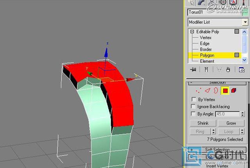Switch to Vertex selection dots icon
The height and width of the screenshot is (168, 250).
pyautogui.click(x=198, y=91)
